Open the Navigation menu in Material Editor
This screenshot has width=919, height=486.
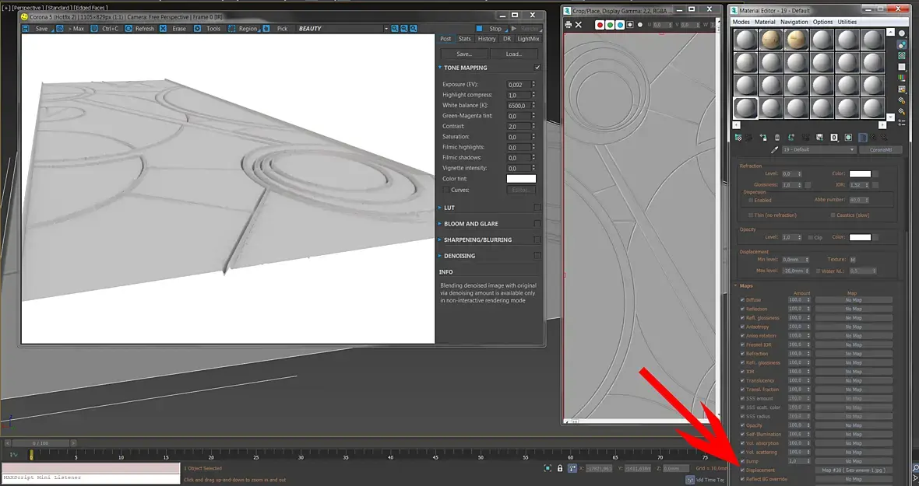[x=794, y=22]
